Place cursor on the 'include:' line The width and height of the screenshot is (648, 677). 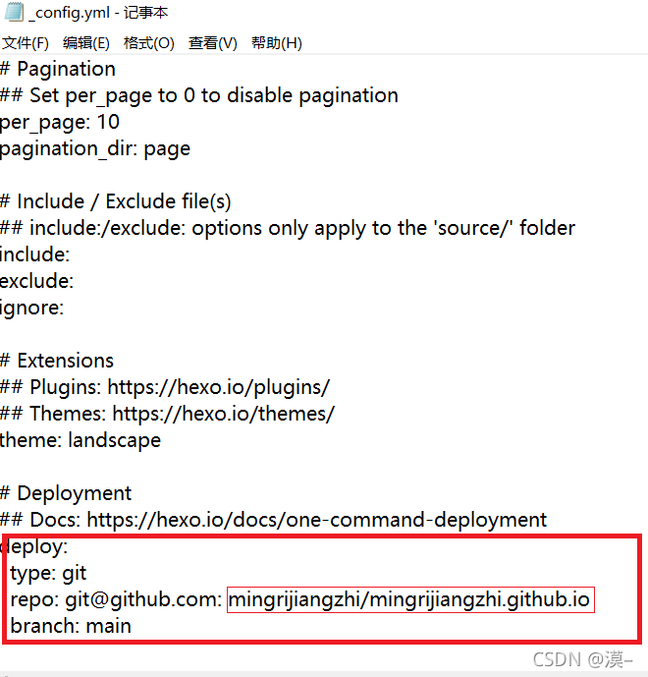pos(34,254)
